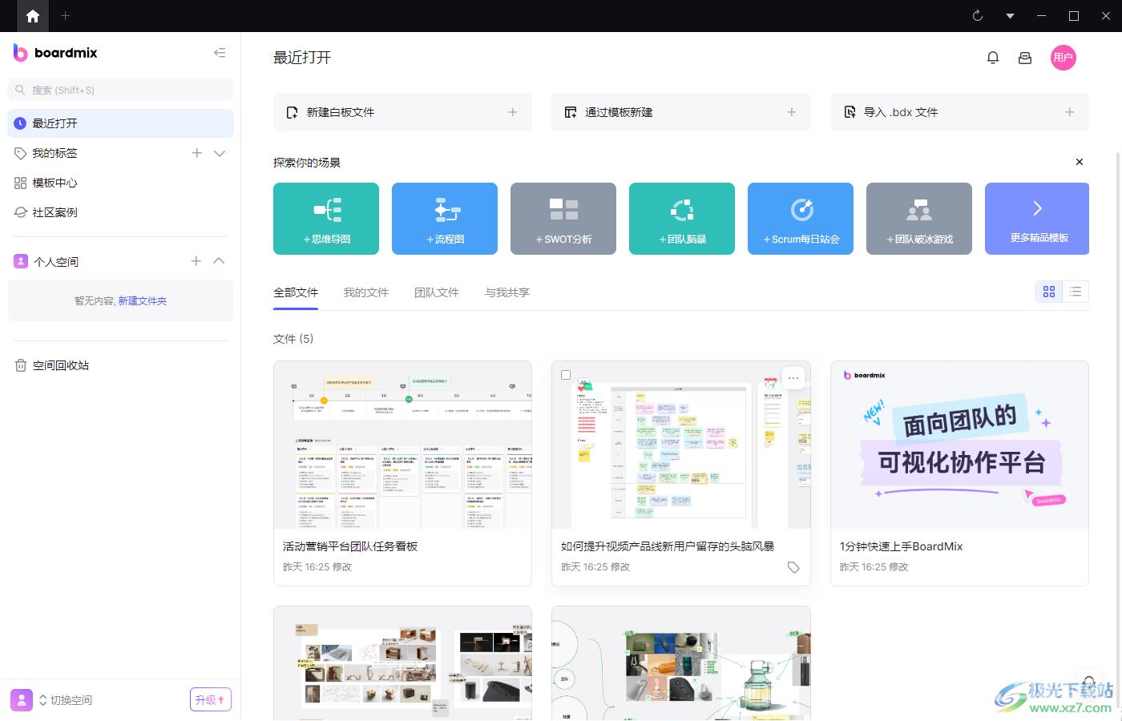Close the 探索你的场景 section
Screen dimensions: 1122x721
(1080, 162)
